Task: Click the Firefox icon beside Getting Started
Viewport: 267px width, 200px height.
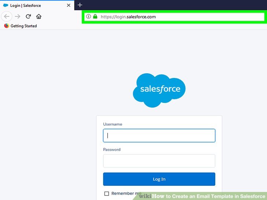Action: tap(7, 26)
